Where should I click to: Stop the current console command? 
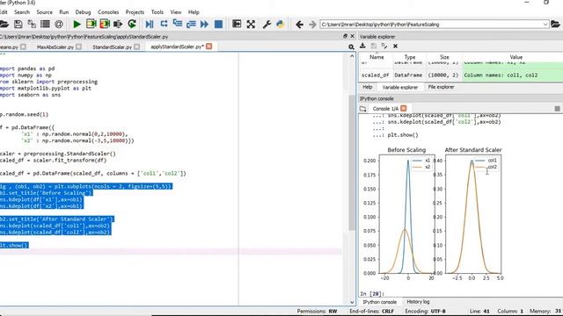(x=557, y=109)
